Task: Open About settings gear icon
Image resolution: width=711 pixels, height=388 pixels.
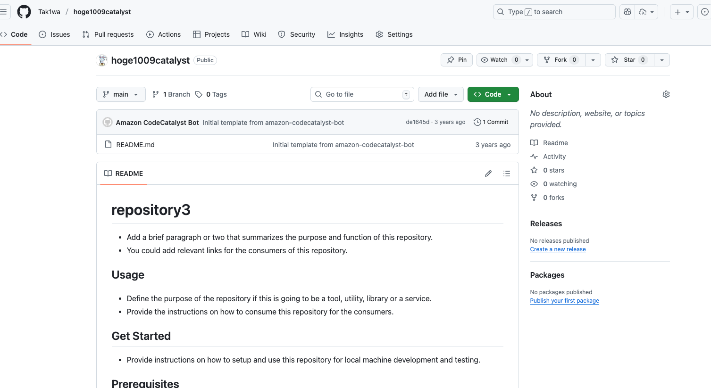Action: pos(666,94)
